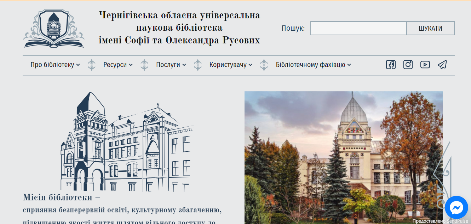This screenshot has height=224, width=471.
Task: Click the ornament between Про бібліотеку and Ресурси
Action: (92, 65)
